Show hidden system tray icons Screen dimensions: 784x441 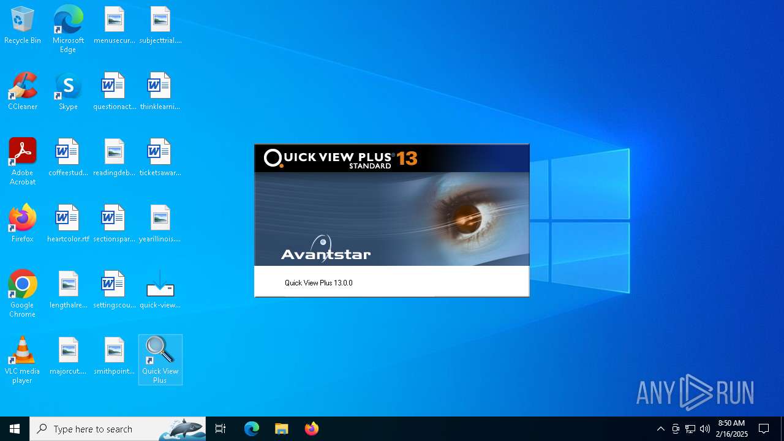[660, 429]
